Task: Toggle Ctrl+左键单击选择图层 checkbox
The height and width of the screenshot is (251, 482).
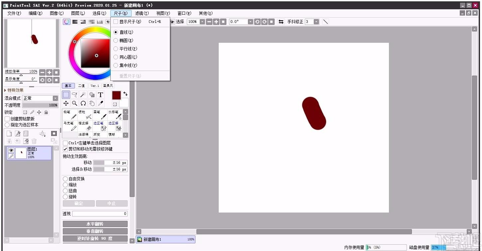Action: 65,143
